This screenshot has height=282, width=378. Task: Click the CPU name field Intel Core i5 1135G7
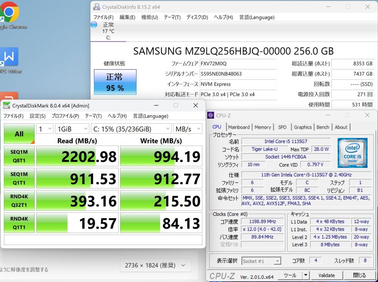coord(286,141)
